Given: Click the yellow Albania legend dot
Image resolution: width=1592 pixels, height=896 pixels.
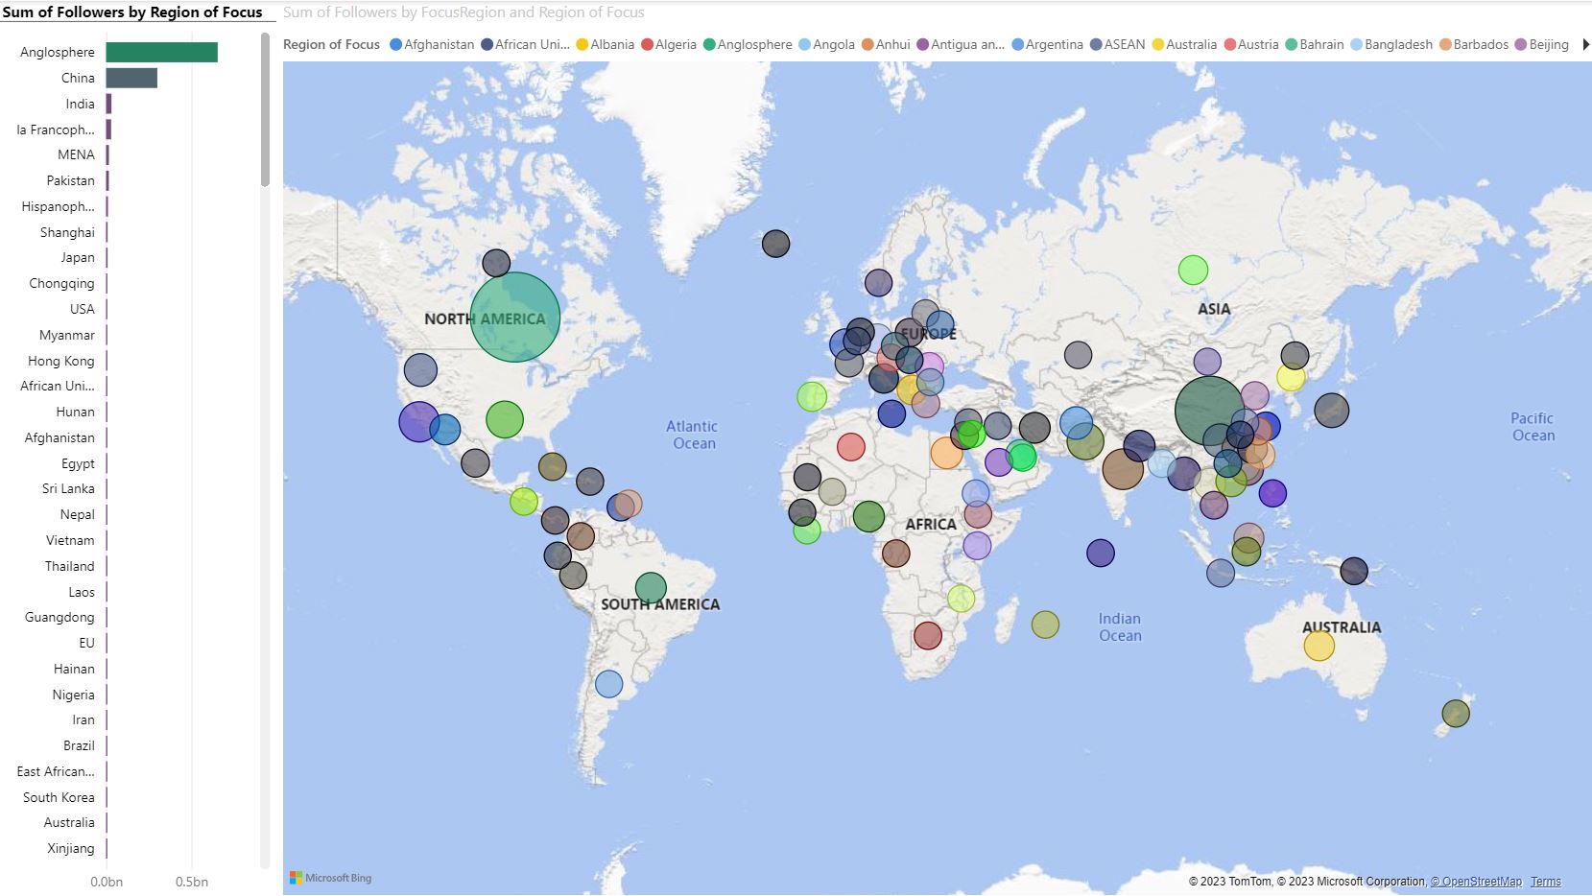Looking at the screenshot, I should pyautogui.click(x=582, y=44).
